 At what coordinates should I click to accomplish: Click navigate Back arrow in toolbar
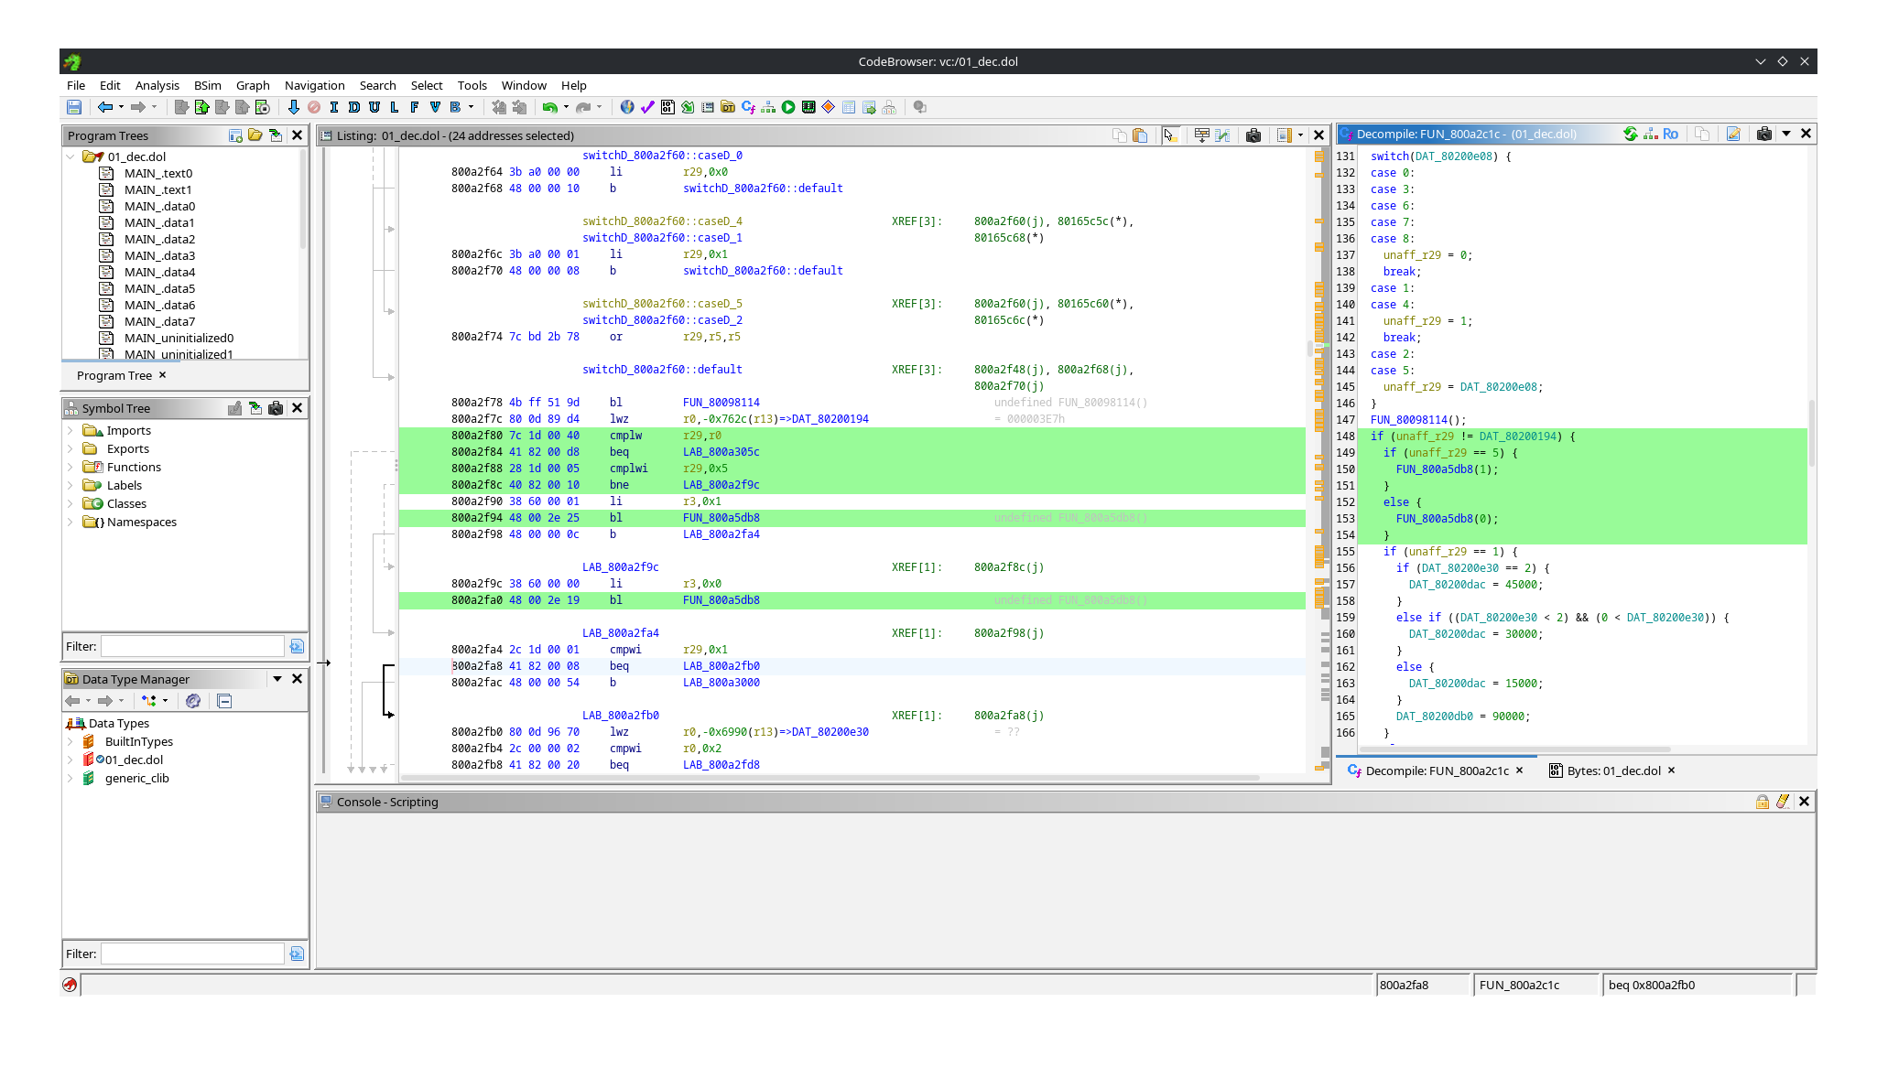105,107
